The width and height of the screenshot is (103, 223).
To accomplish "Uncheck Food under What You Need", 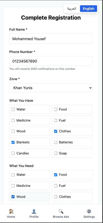I will [x=56, y=175].
